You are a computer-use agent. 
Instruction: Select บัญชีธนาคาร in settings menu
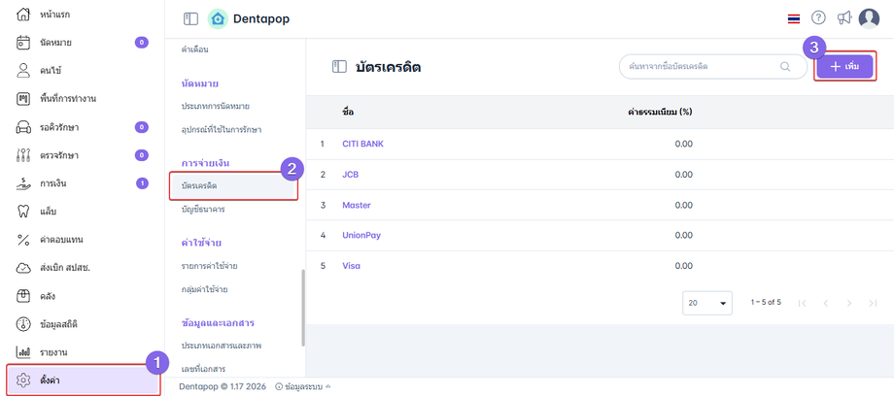tap(209, 210)
